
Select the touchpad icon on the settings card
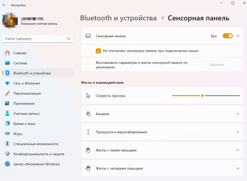click(x=88, y=36)
